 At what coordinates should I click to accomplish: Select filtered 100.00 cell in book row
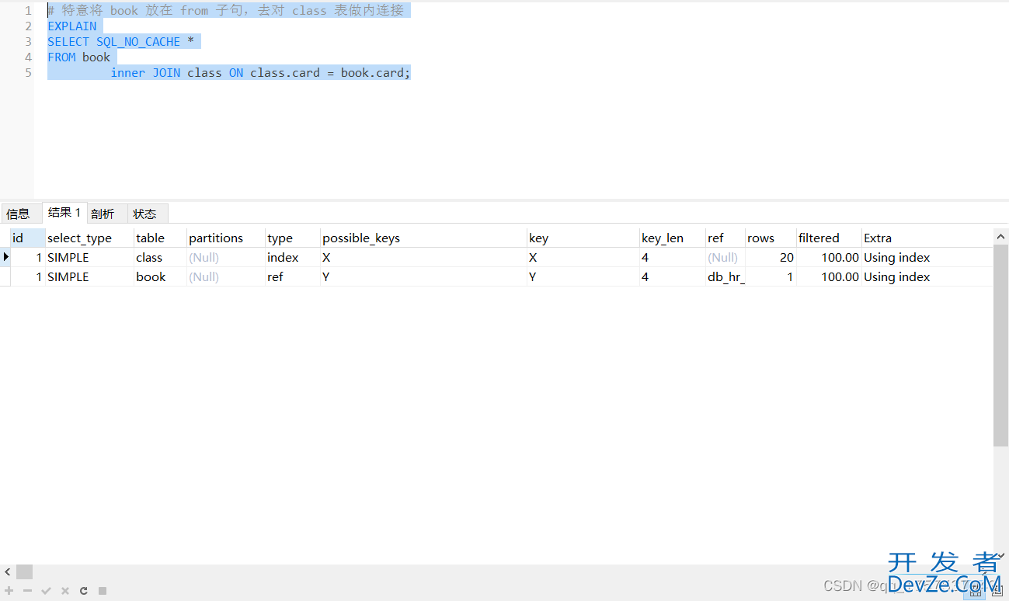[x=829, y=276]
